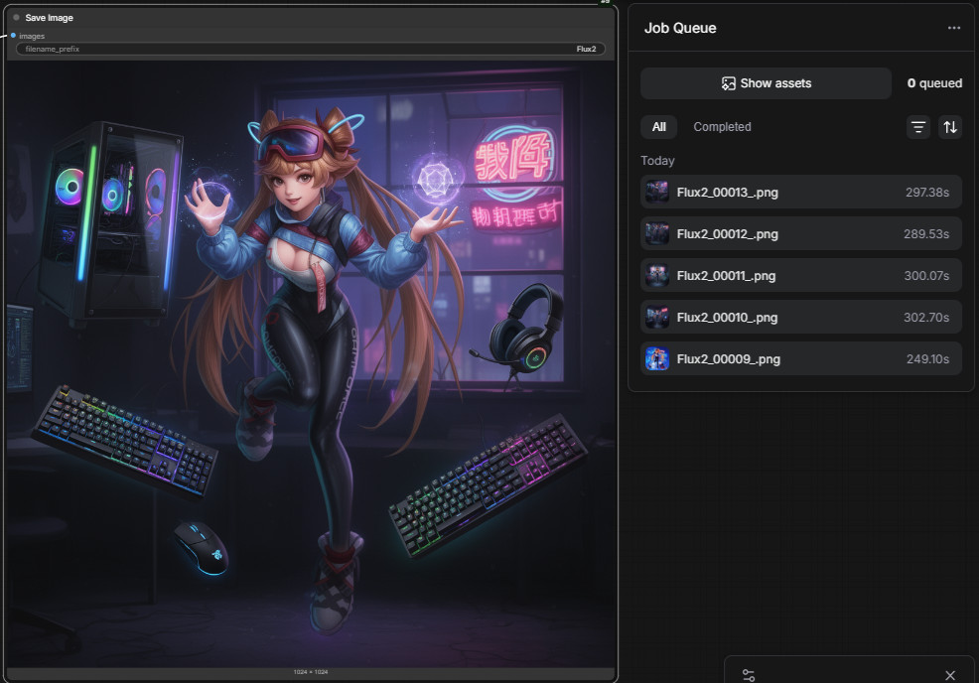The width and height of the screenshot is (979, 683).
Task: Click the images input connector dot
Action: (x=13, y=36)
